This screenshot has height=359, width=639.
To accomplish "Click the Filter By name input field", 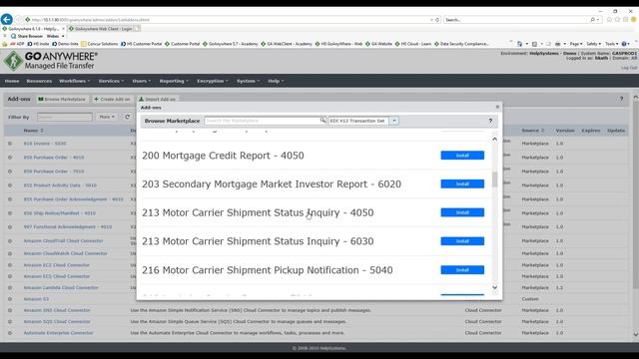I will pos(64,117).
